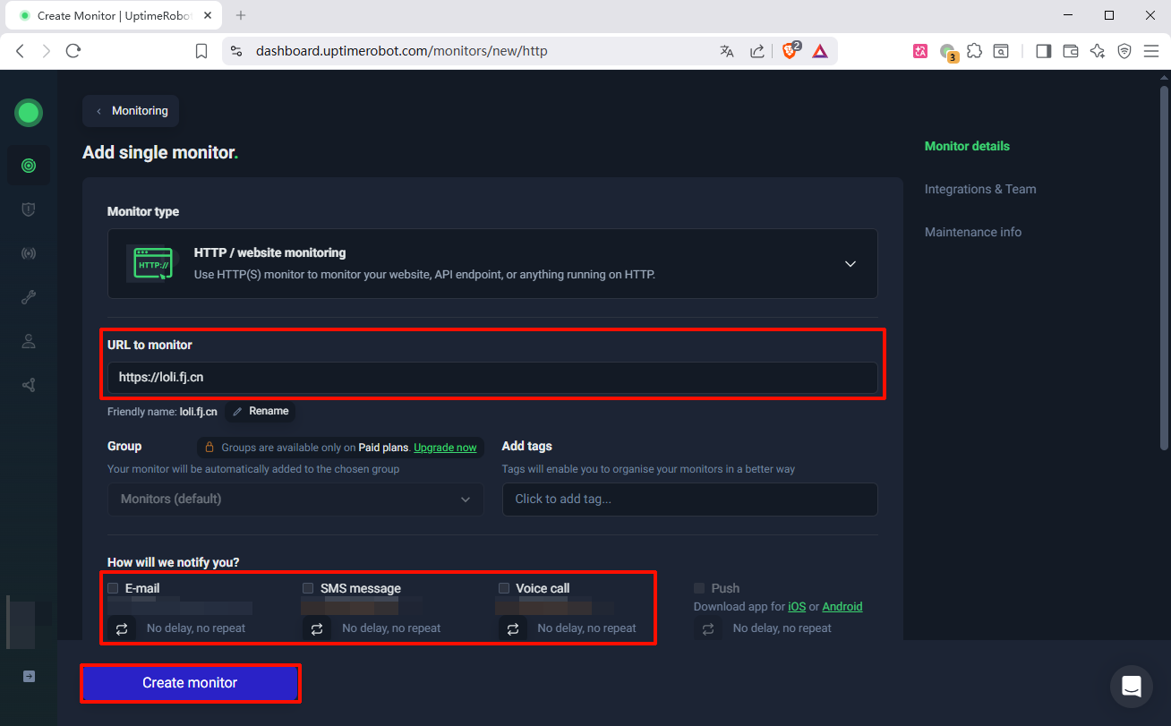Open Maintenance wrench icon in sidebar
Image resolution: width=1171 pixels, height=726 pixels.
coord(29,297)
